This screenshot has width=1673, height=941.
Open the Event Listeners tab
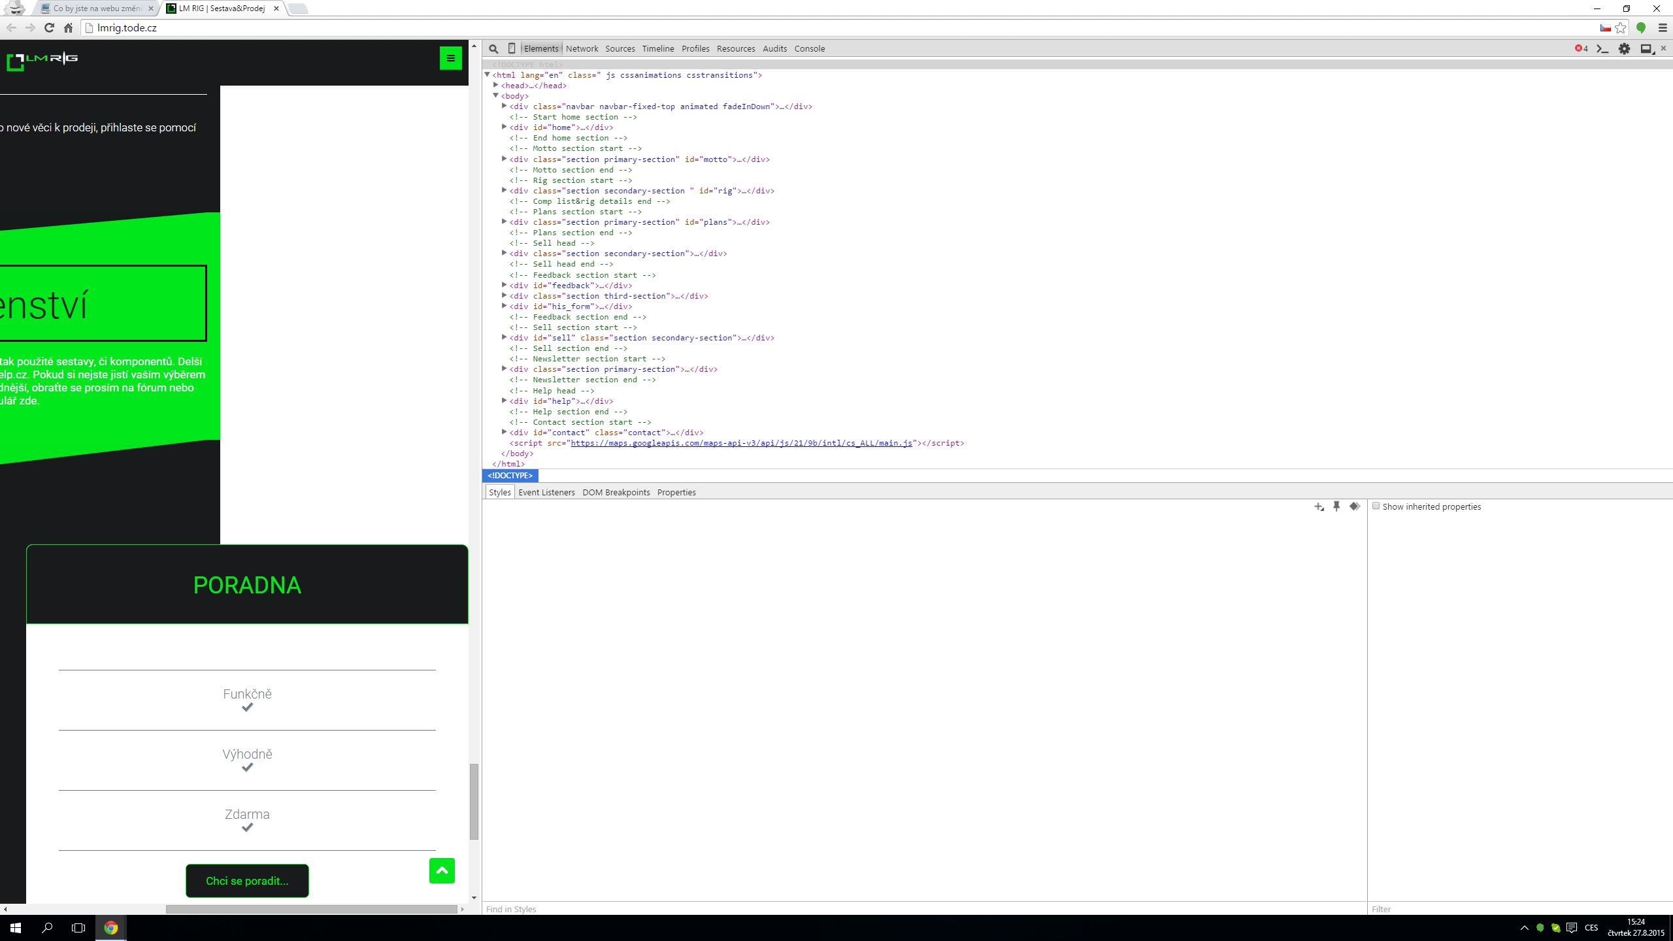tap(546, 492)
